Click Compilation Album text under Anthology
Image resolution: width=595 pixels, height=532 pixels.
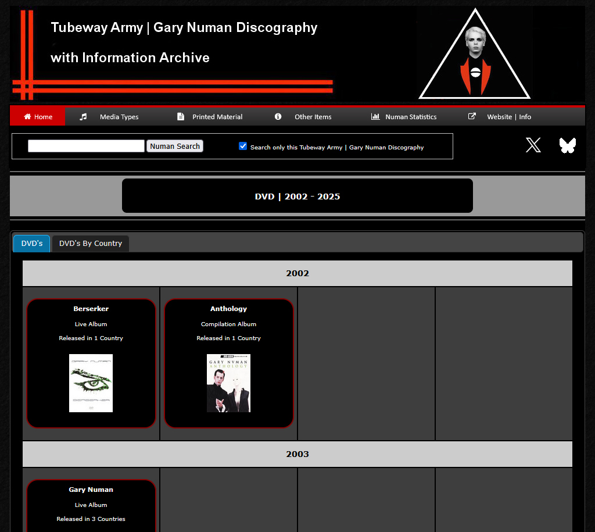click(x=228, y=324)
